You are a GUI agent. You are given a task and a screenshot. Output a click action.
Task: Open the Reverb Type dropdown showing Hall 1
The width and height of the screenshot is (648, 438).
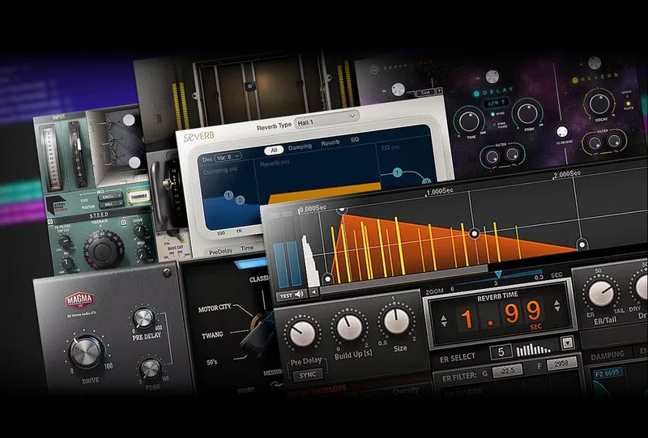point(326,121)
